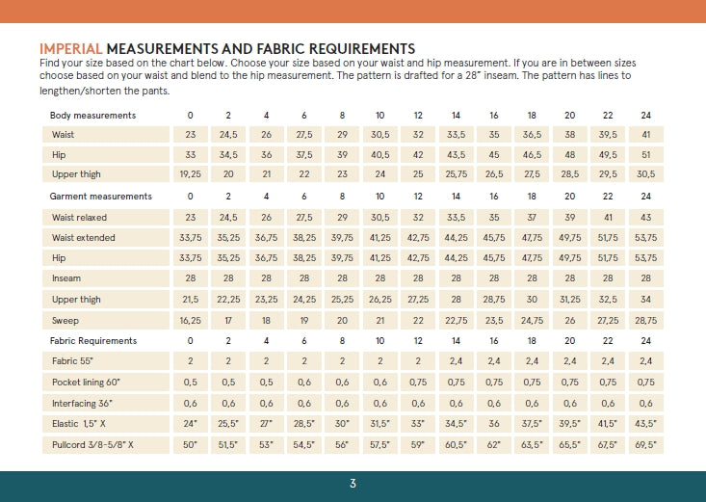Select the 'Interfacing 36"' row label

click(85, 403)
